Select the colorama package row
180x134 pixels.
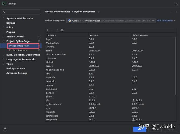pyautogui.click(x=110, y=58)
